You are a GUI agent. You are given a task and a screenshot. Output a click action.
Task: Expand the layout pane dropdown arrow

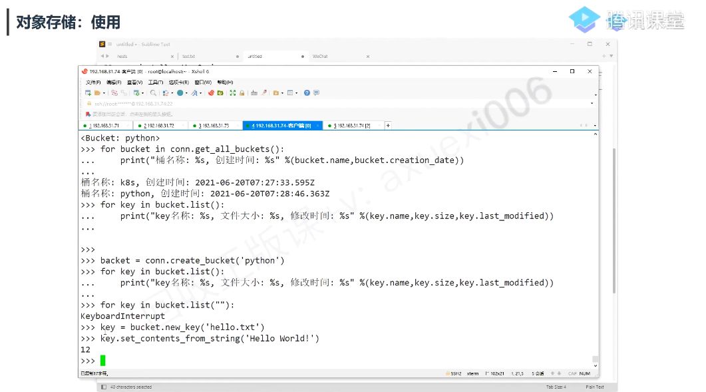(x=296, y=93)
